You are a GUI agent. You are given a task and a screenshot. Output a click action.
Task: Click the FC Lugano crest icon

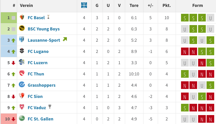[22, 51]
